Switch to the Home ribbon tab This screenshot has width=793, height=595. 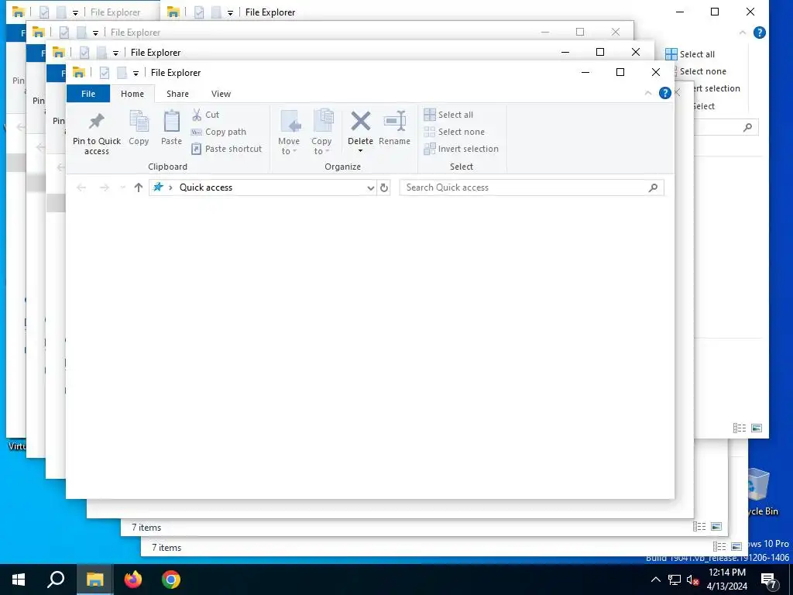pos(132,94)
